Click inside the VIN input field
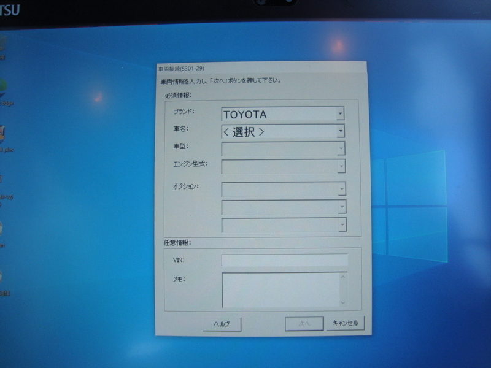The width and height of the screenshot is (491, 368). click(x=285, y=260)
